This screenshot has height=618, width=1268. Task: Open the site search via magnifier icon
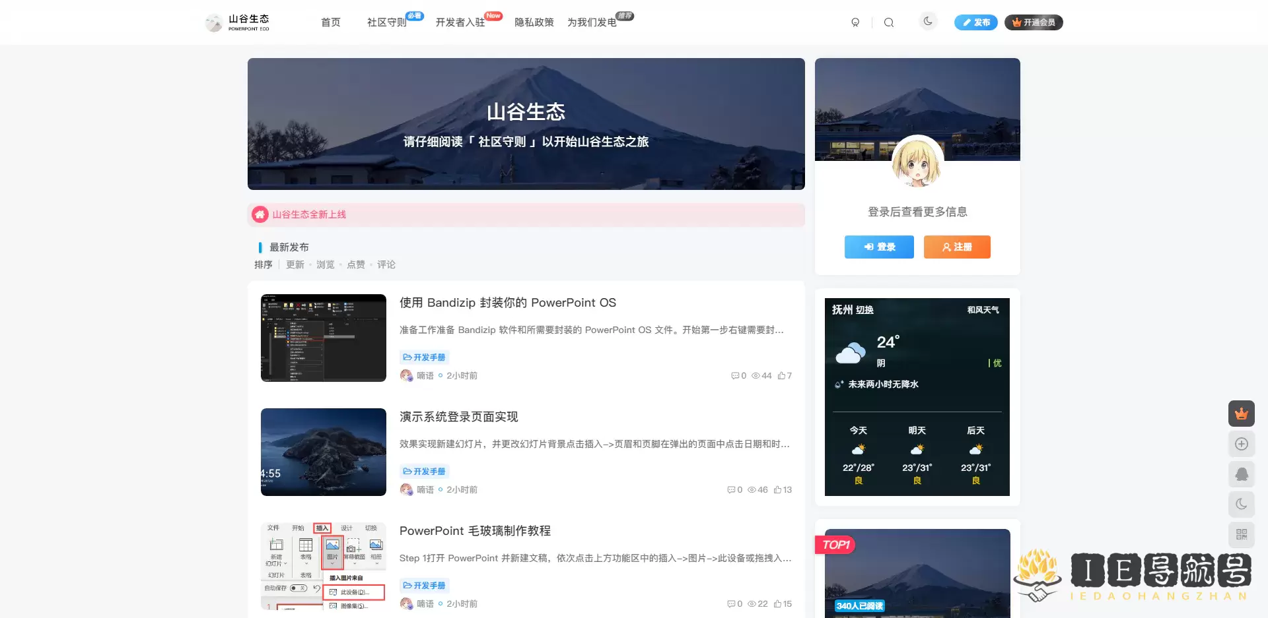[889, 22]
